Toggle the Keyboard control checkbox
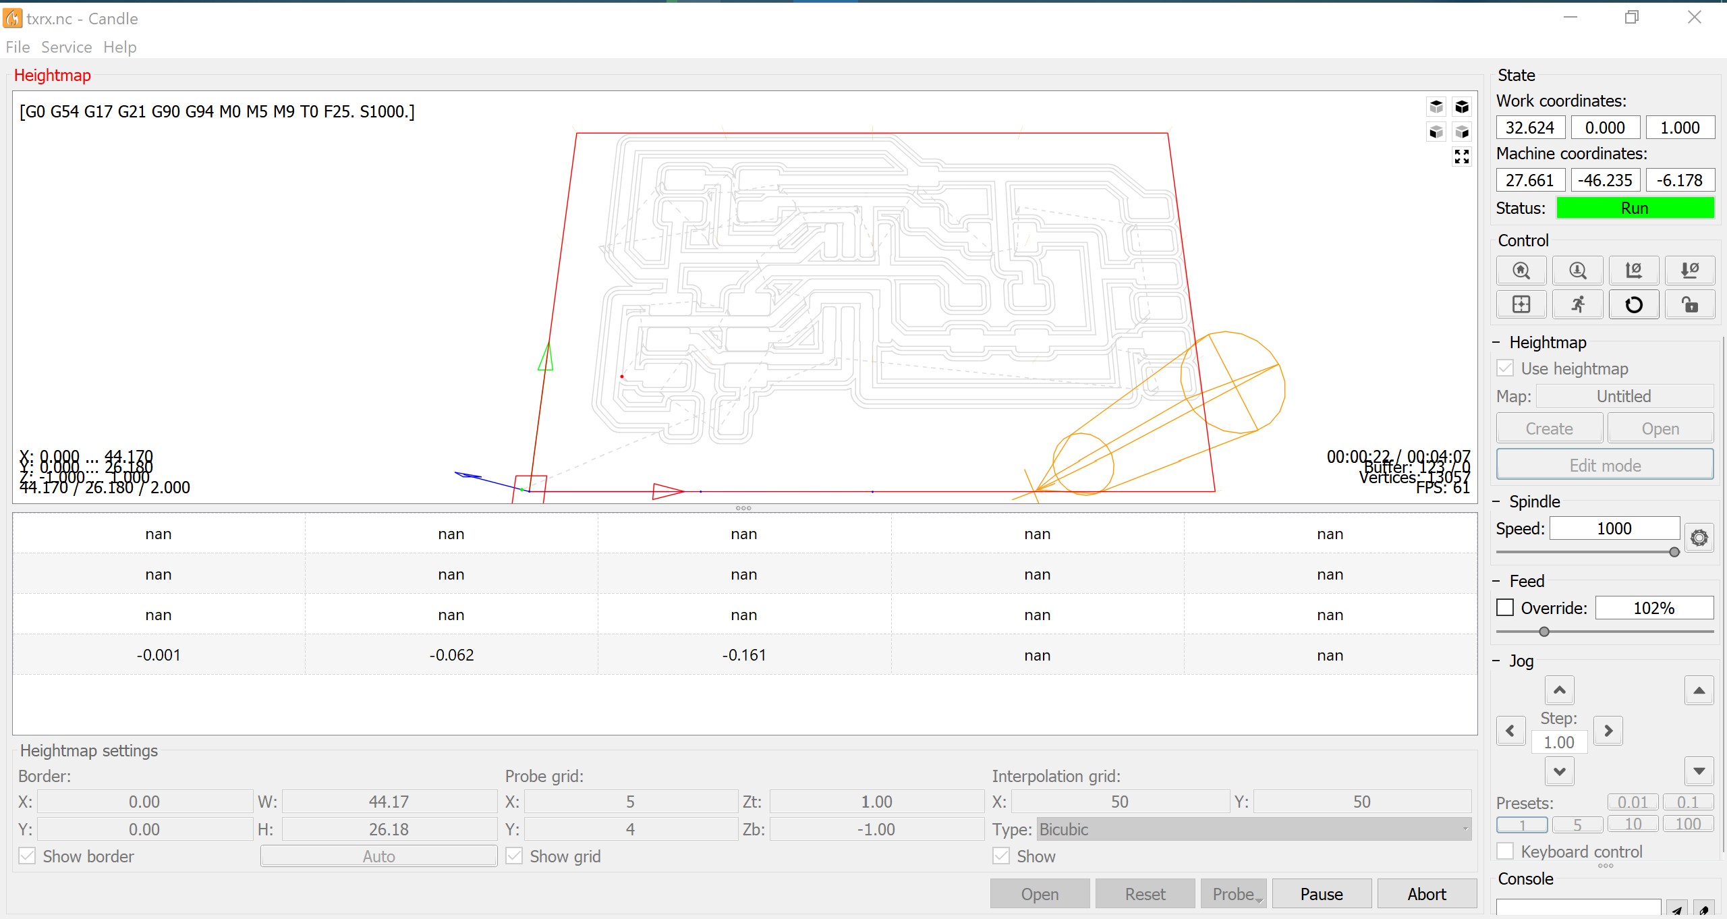 pos(1505,851)
